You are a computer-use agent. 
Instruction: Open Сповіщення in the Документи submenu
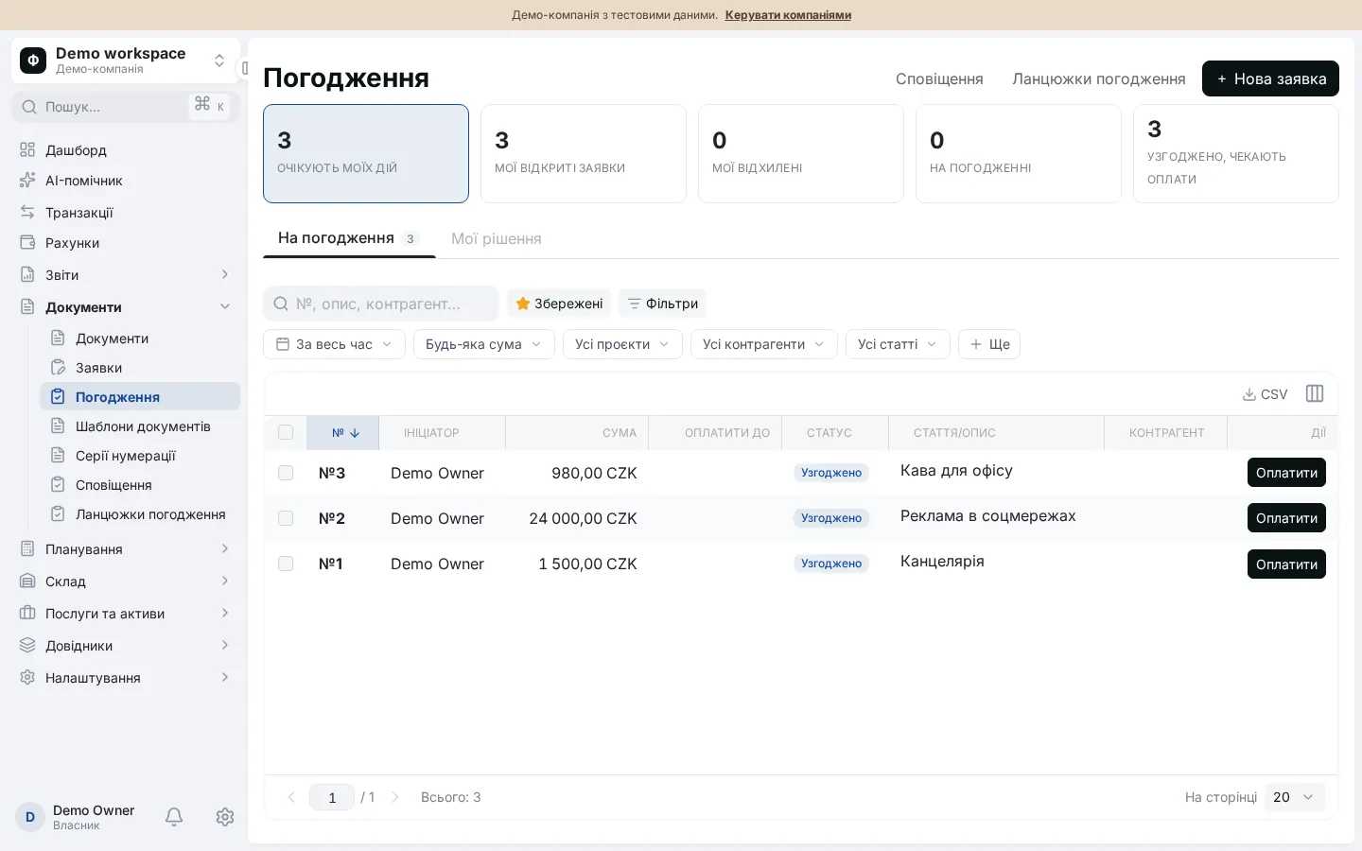pyautogui.click(x=140, y=485)
